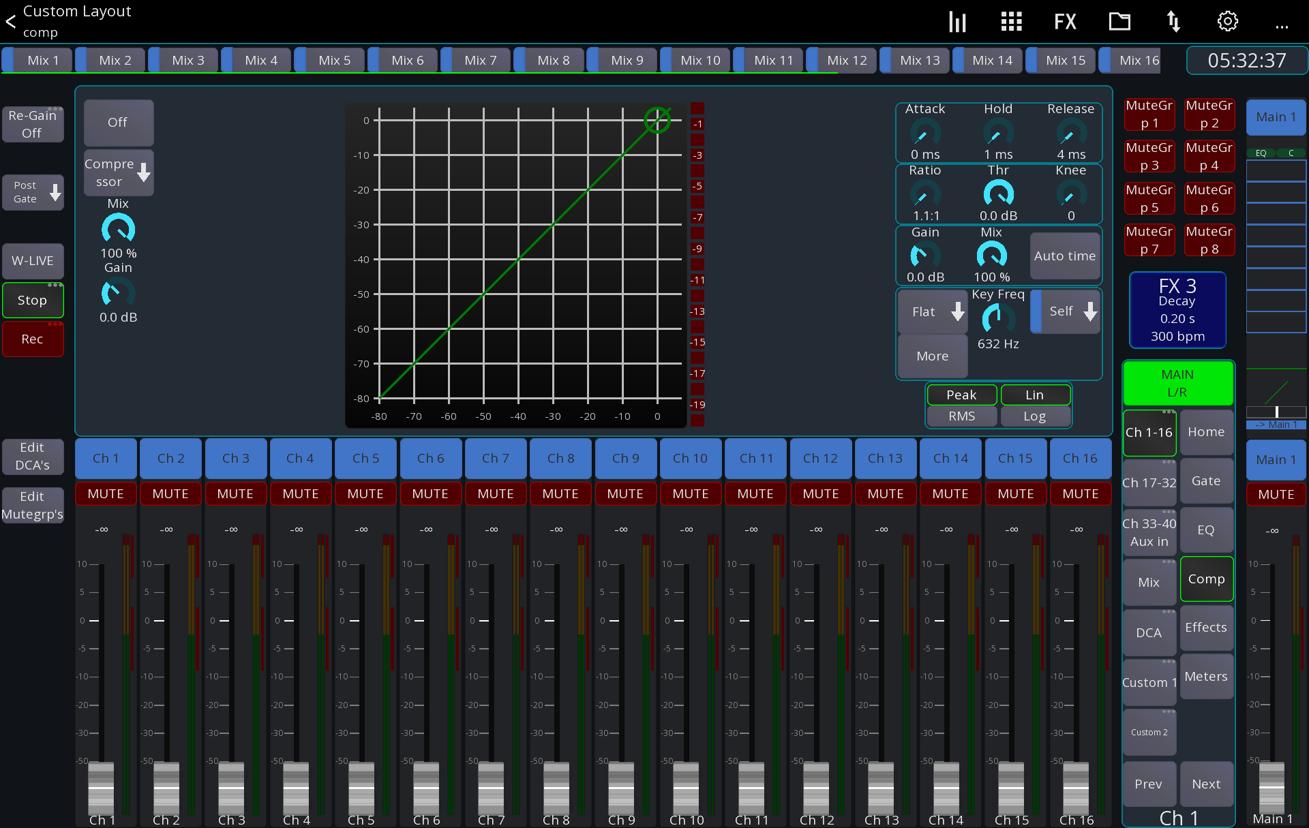
Task: Open the three-dots overflow menu
Action: [1282, 27]
